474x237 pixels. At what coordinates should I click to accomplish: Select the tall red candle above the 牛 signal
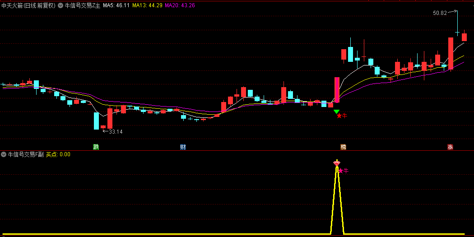337,90
